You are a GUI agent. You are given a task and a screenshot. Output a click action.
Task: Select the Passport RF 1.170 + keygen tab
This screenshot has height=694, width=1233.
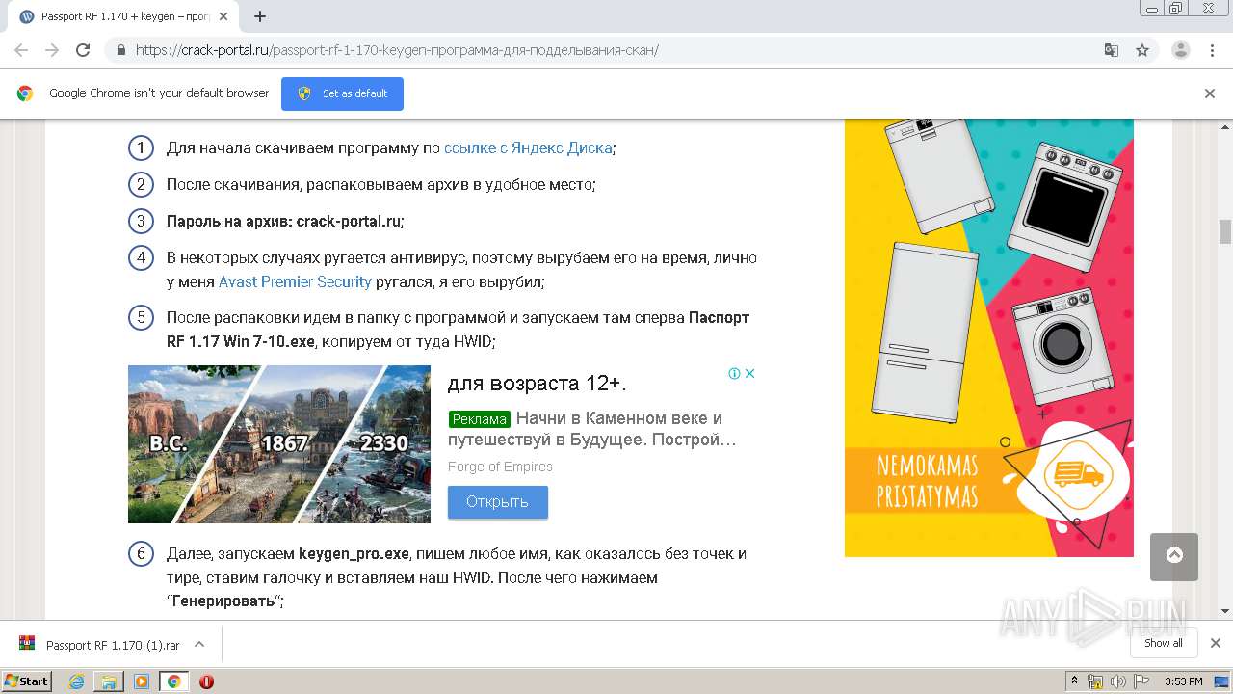pos(123,16)
